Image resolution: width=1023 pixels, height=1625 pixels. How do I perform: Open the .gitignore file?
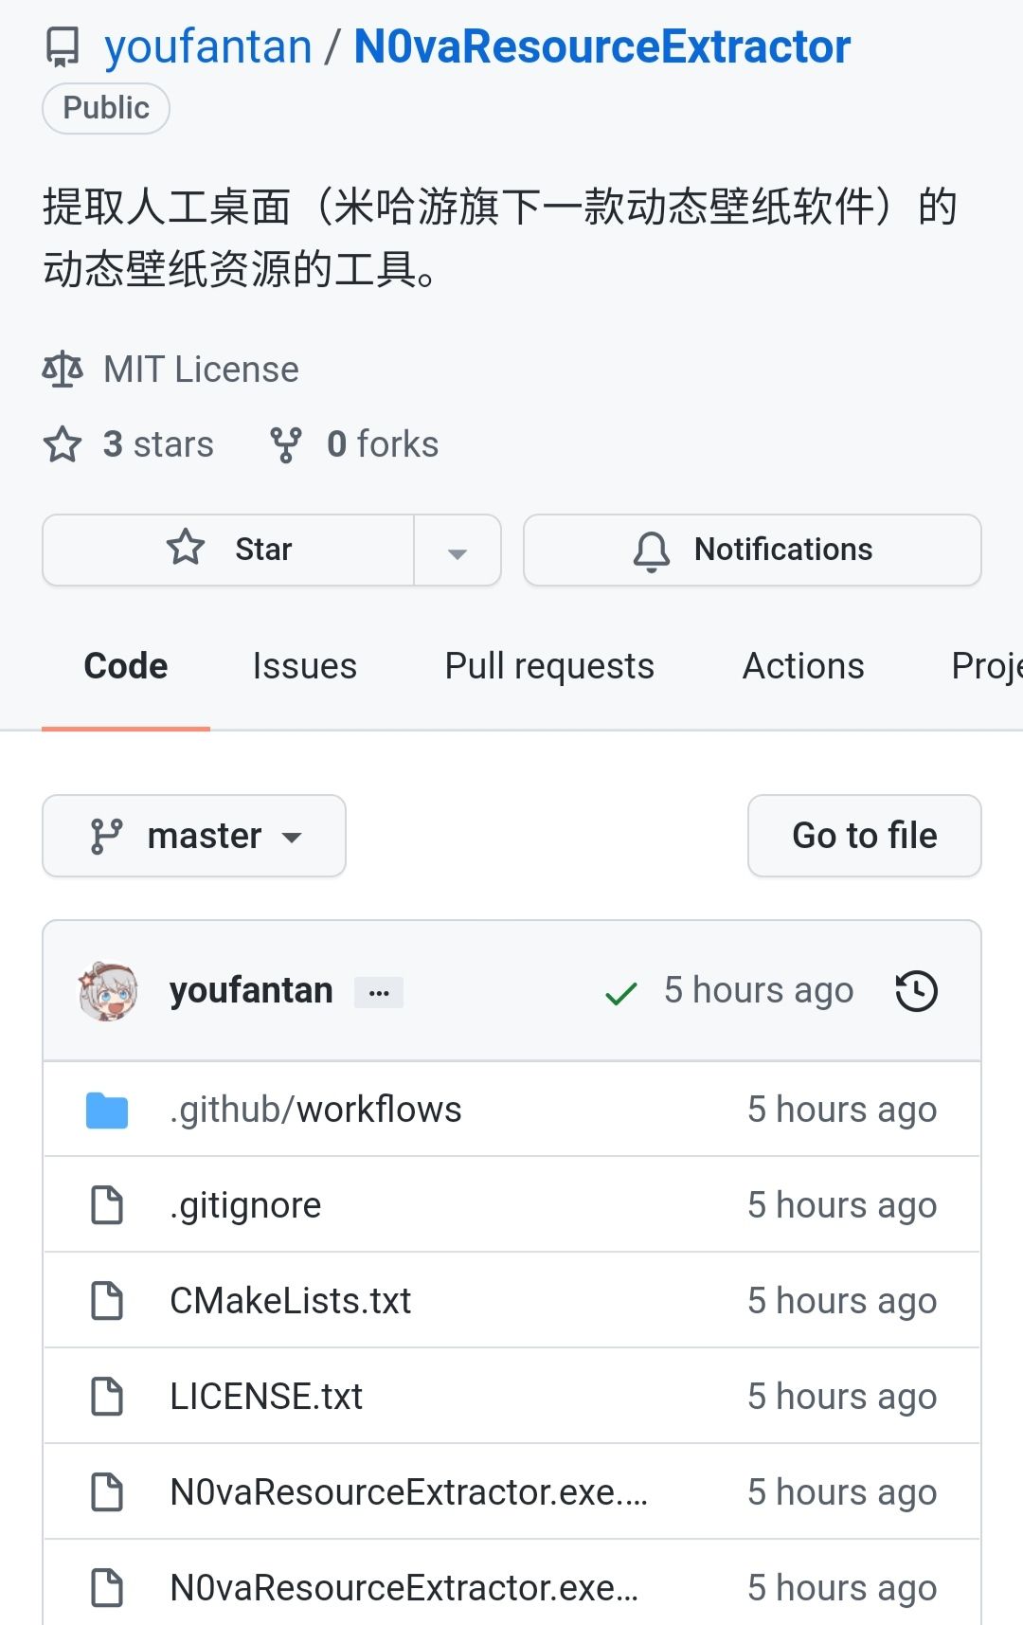point(245,1205)
